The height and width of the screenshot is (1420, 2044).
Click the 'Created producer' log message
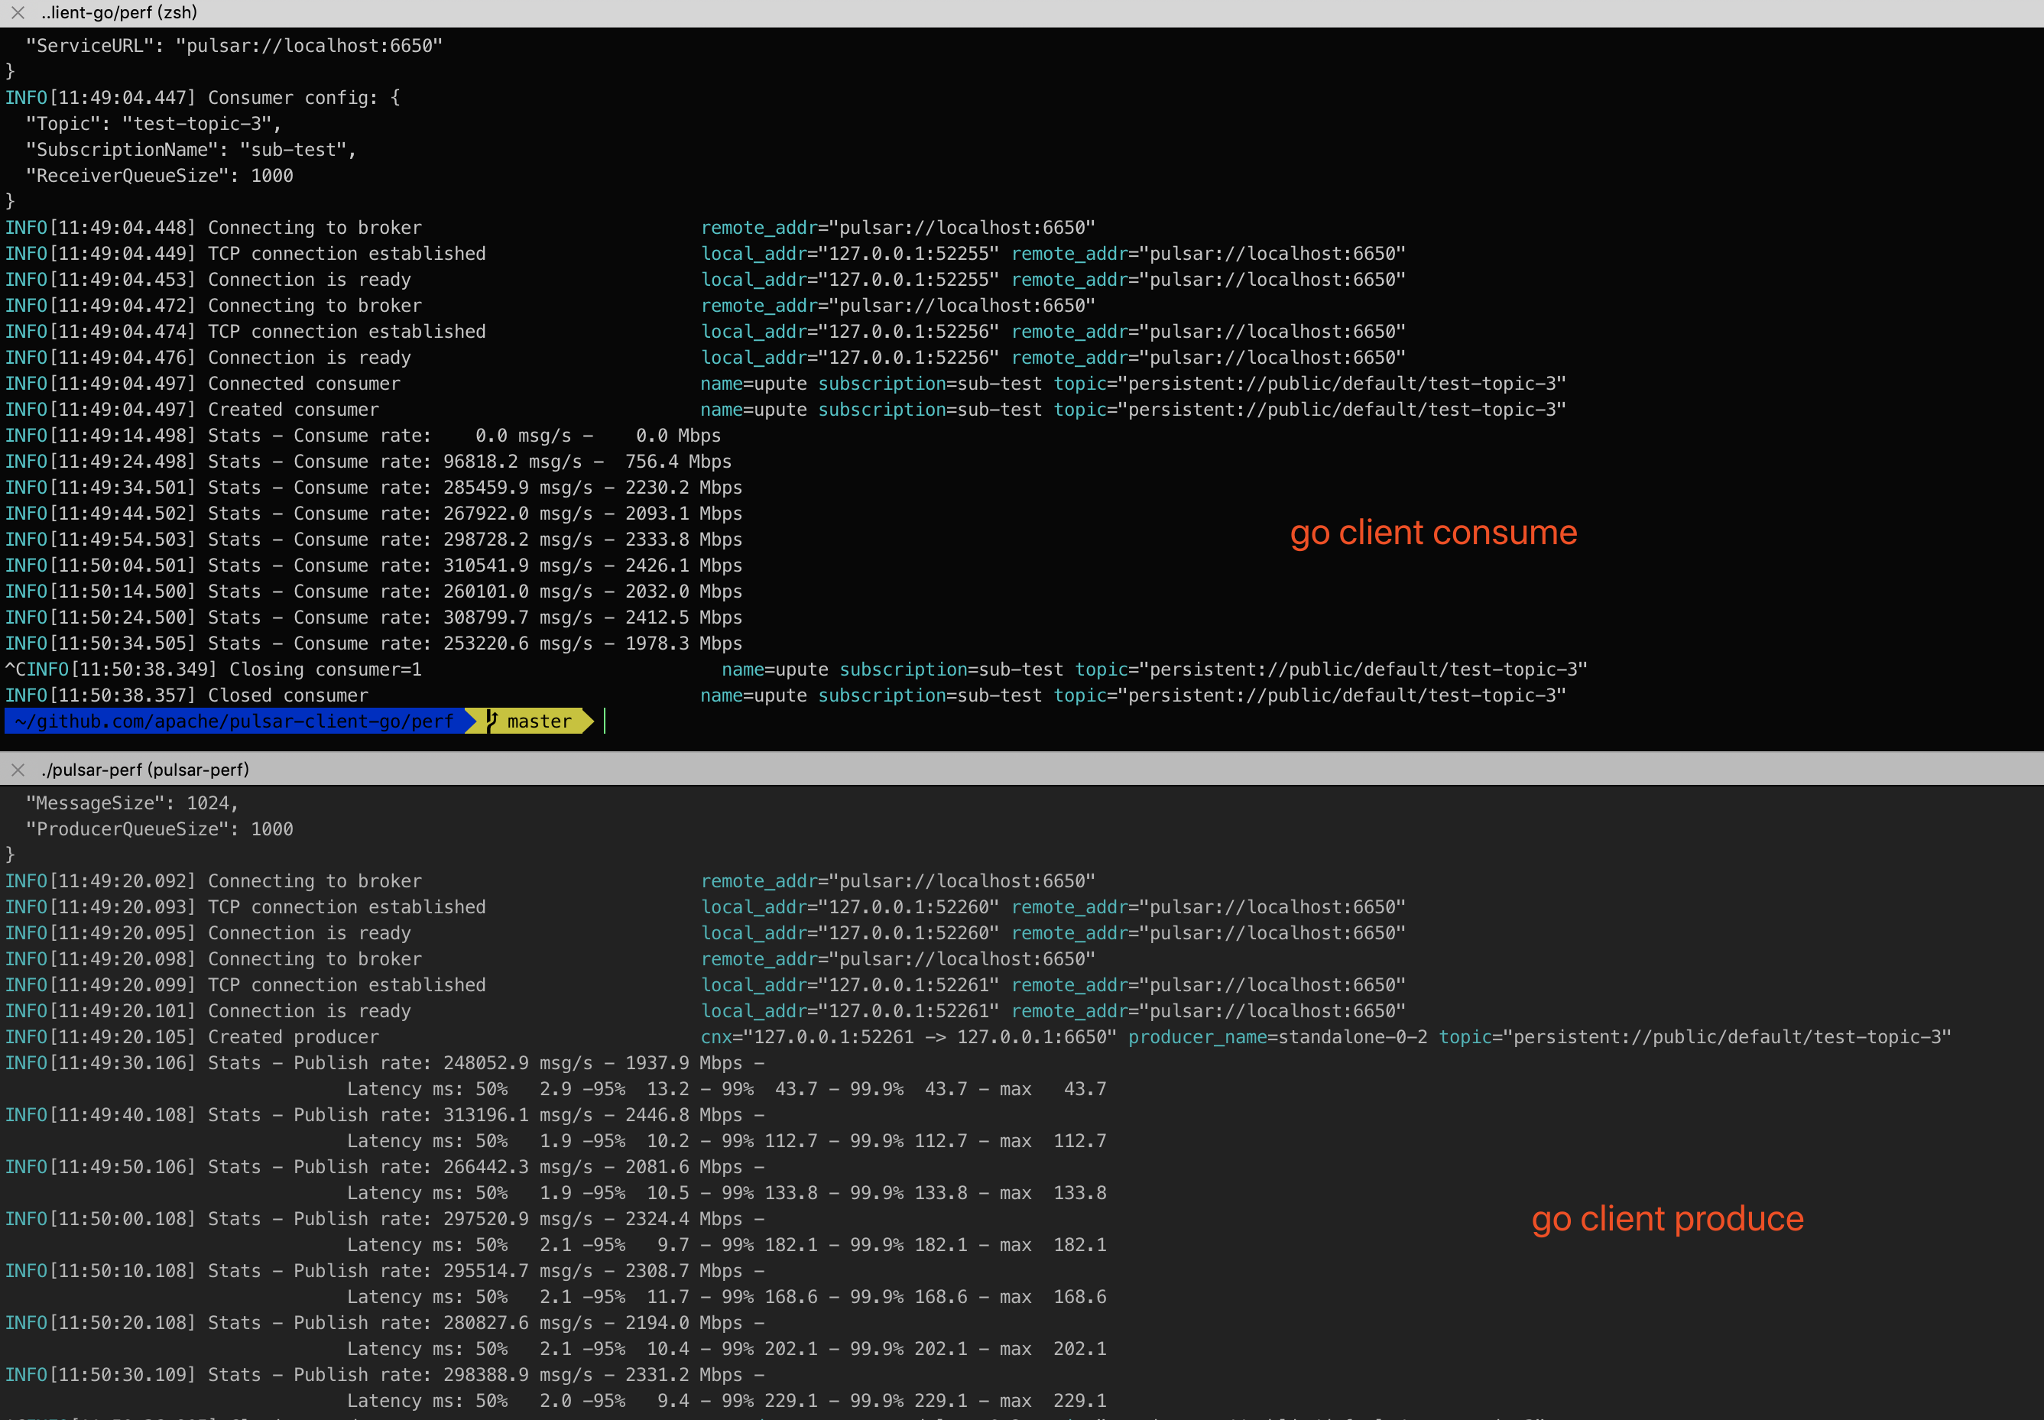tap(293, 1036)
